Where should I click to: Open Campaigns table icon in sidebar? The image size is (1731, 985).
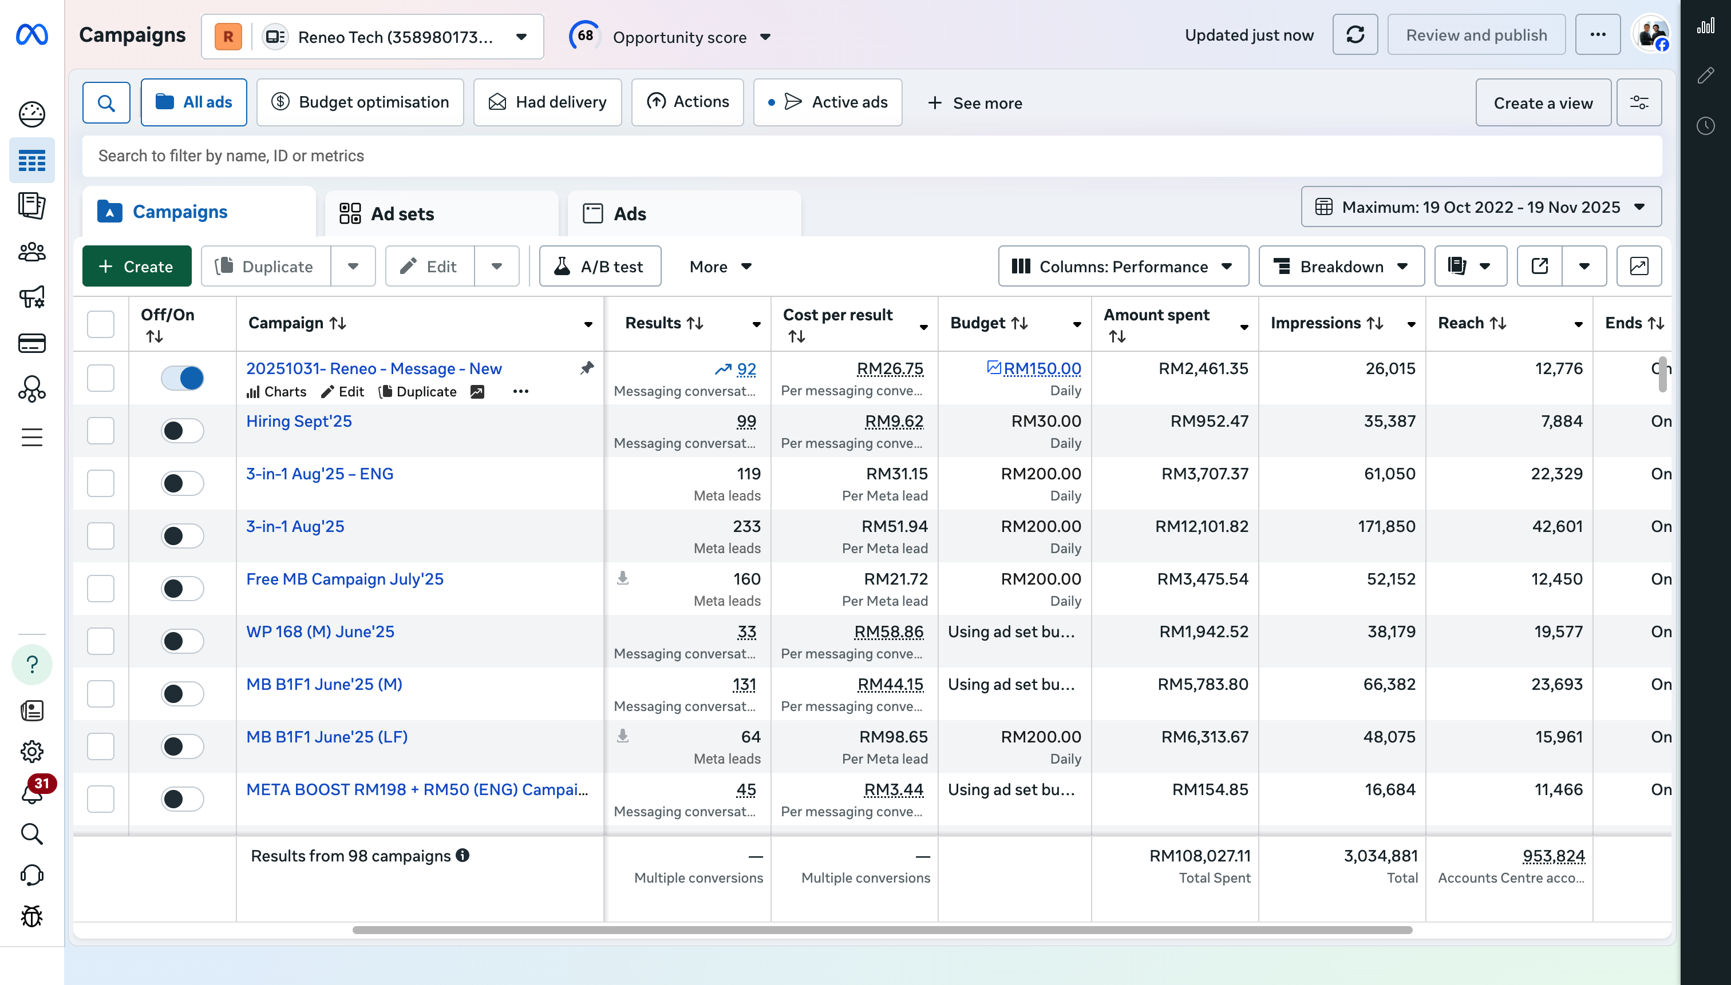pos(32,160)
